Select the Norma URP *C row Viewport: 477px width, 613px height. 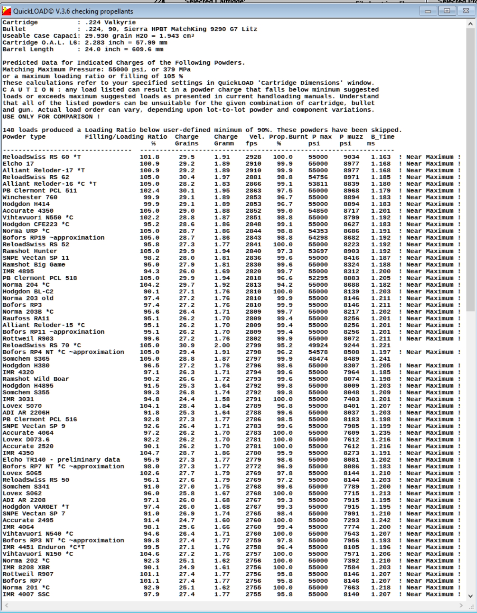tap(231, 231)
